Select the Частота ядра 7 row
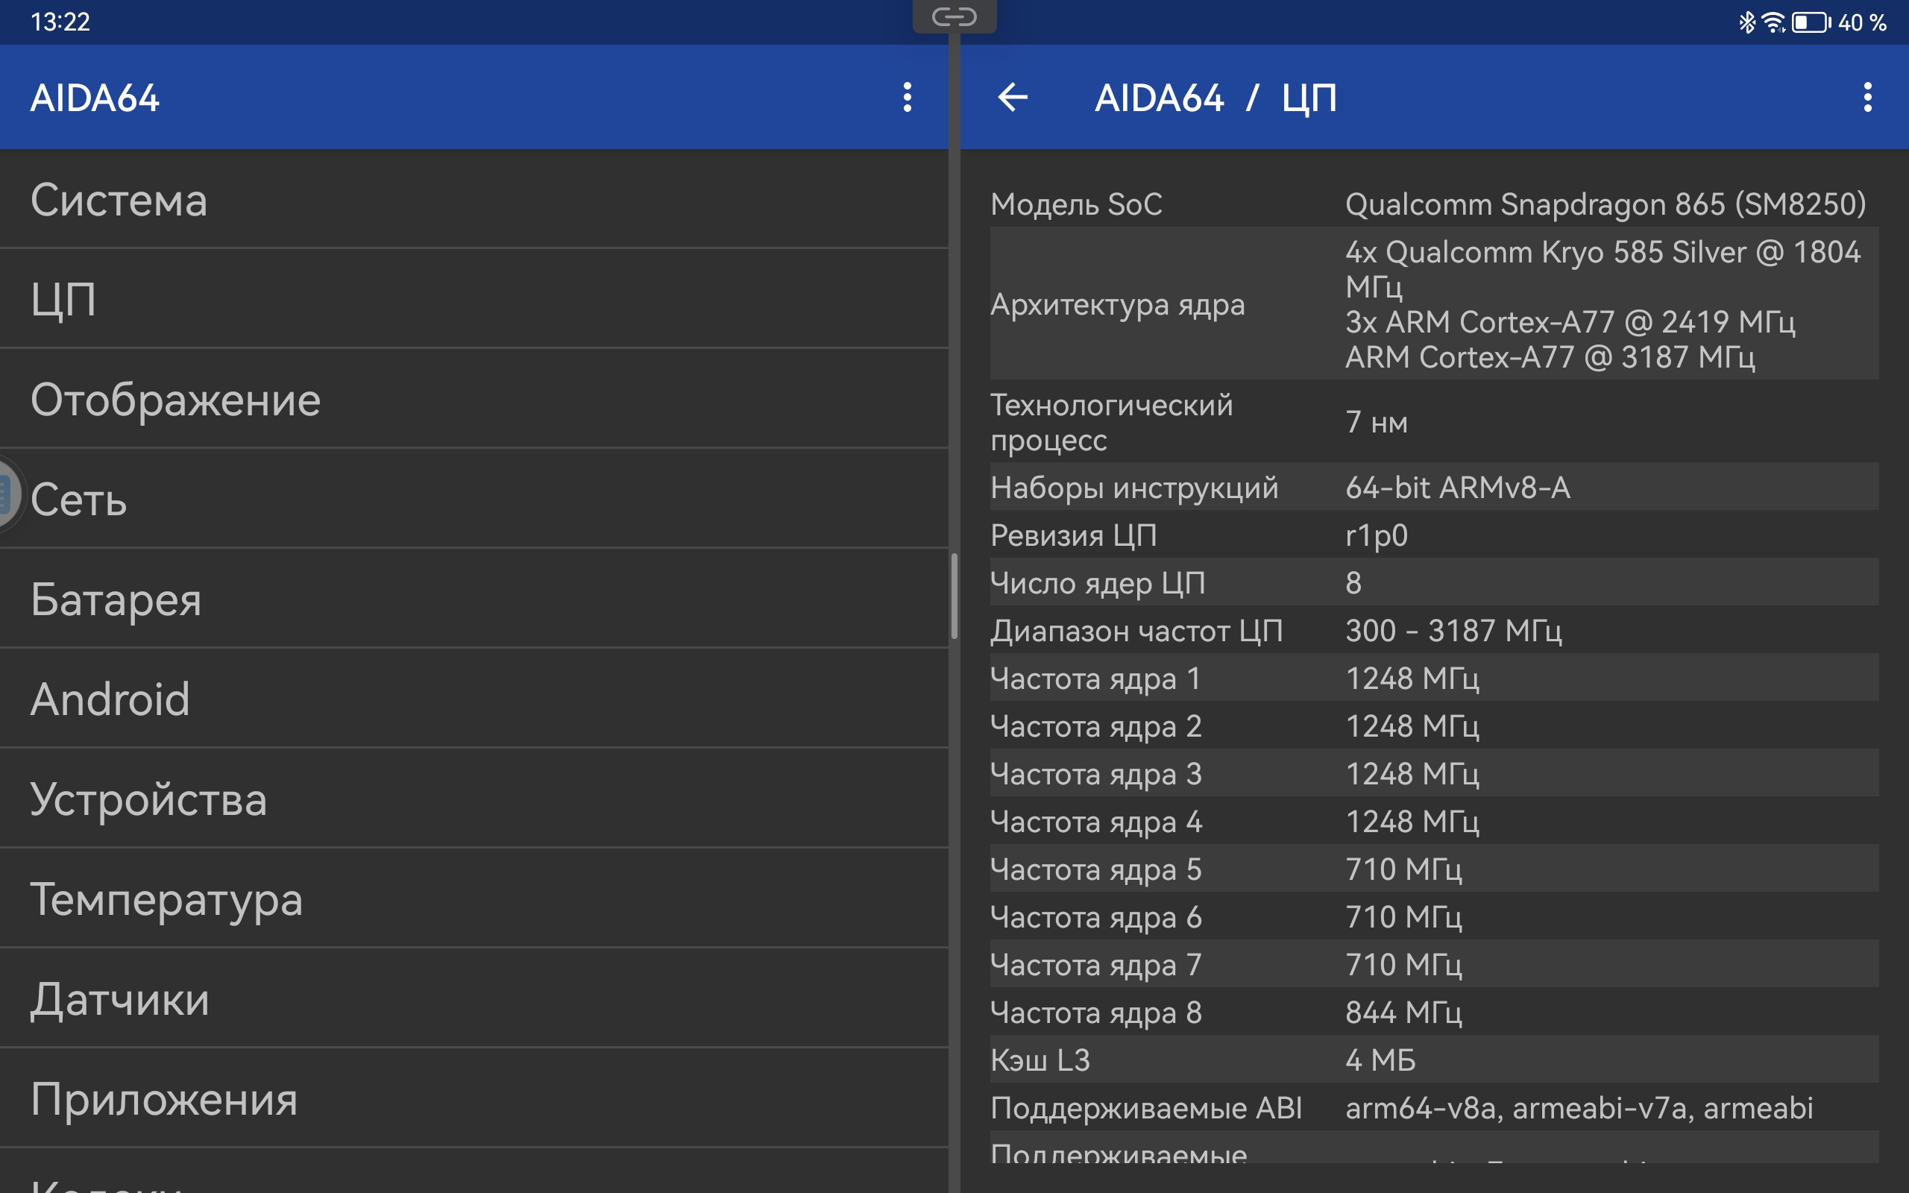Screen dimensions: 1909x1193 (1434, 964)
